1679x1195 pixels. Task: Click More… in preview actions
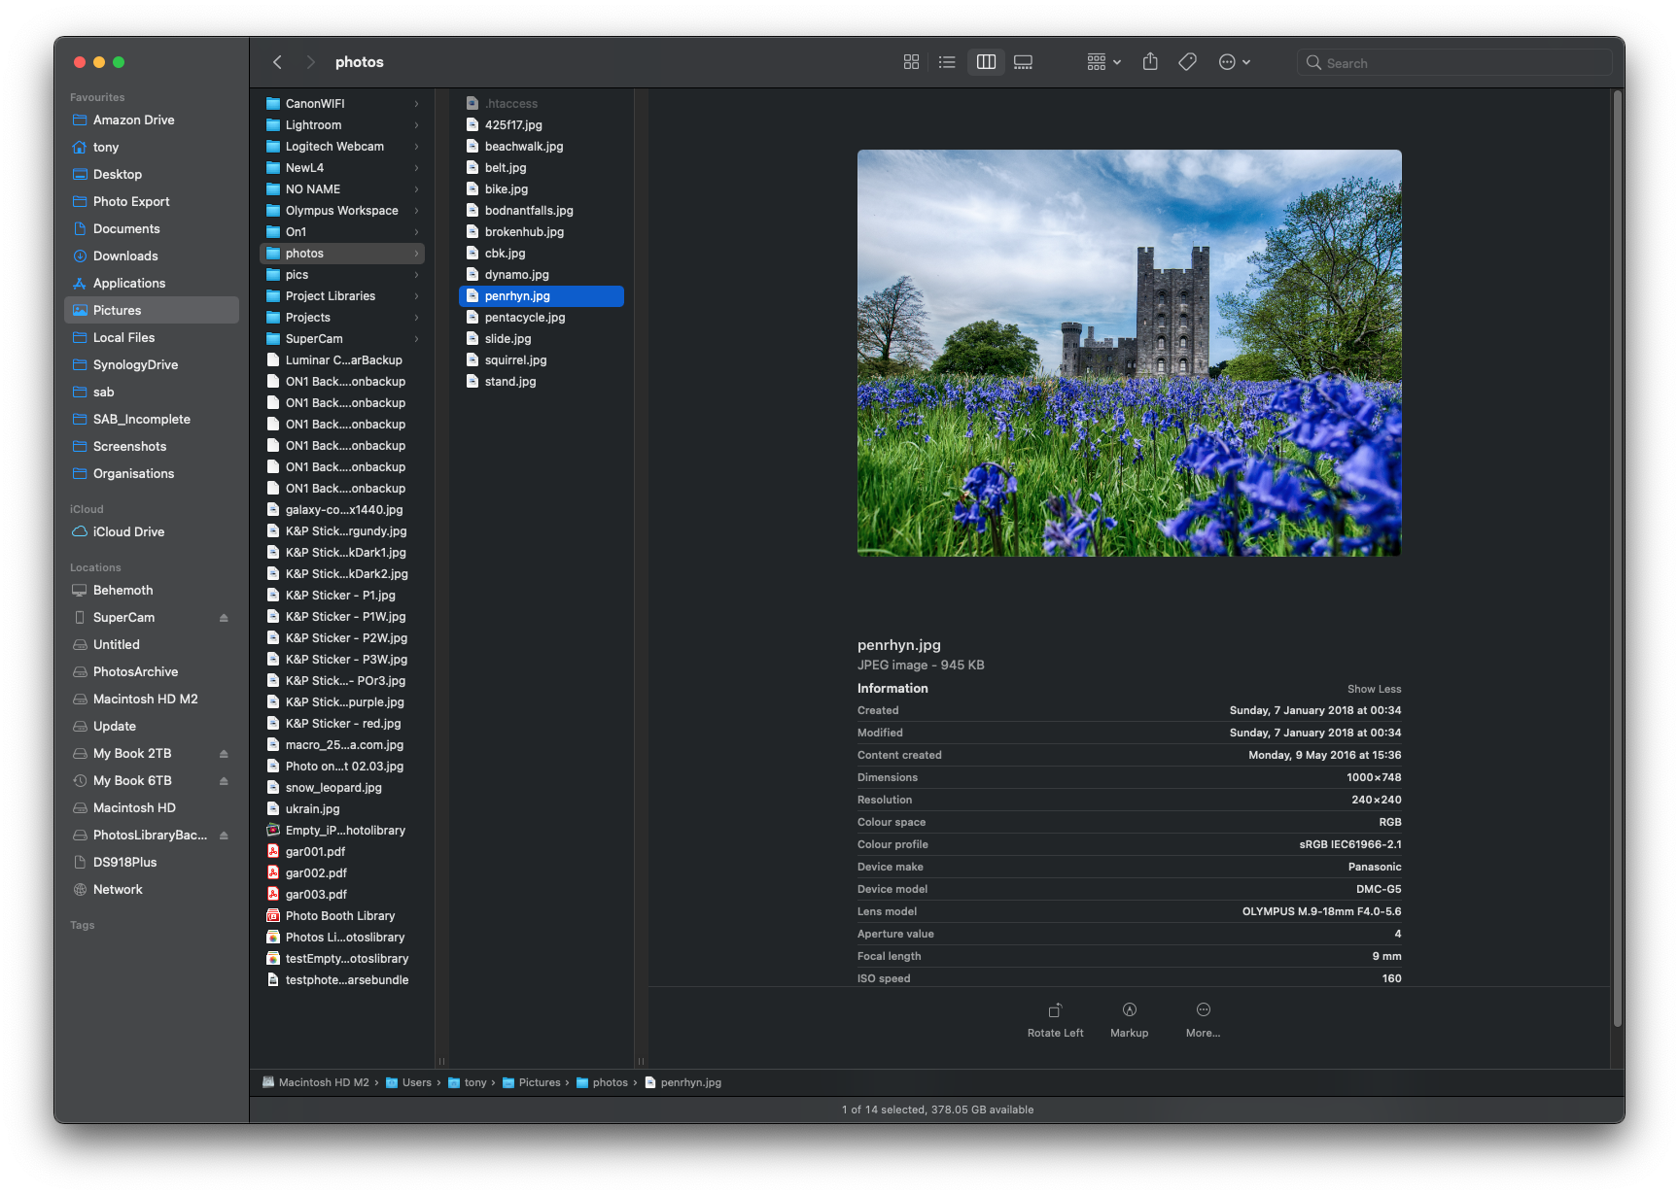point(1203,1018)
